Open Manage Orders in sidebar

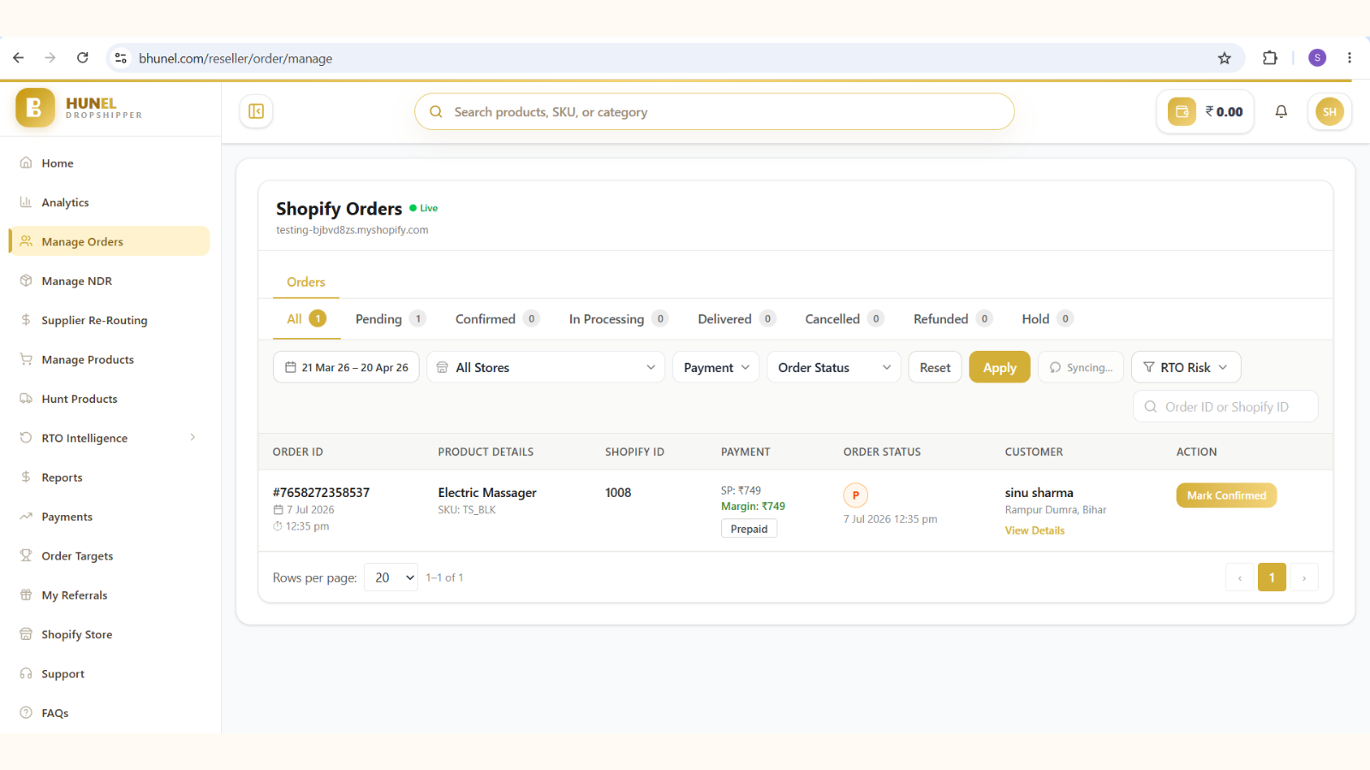click(x=110, y=241)
